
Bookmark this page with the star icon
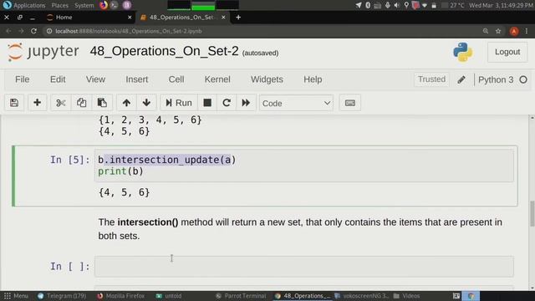pos(498,31)
